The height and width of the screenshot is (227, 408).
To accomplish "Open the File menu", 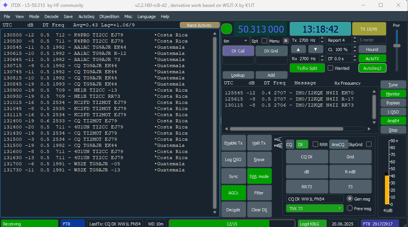I will point(7,16).
